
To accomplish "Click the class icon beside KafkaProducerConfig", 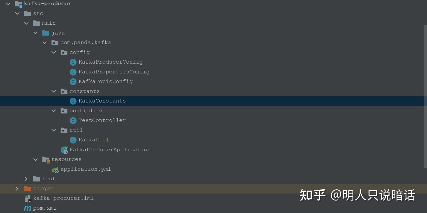I will pos(73,62).
